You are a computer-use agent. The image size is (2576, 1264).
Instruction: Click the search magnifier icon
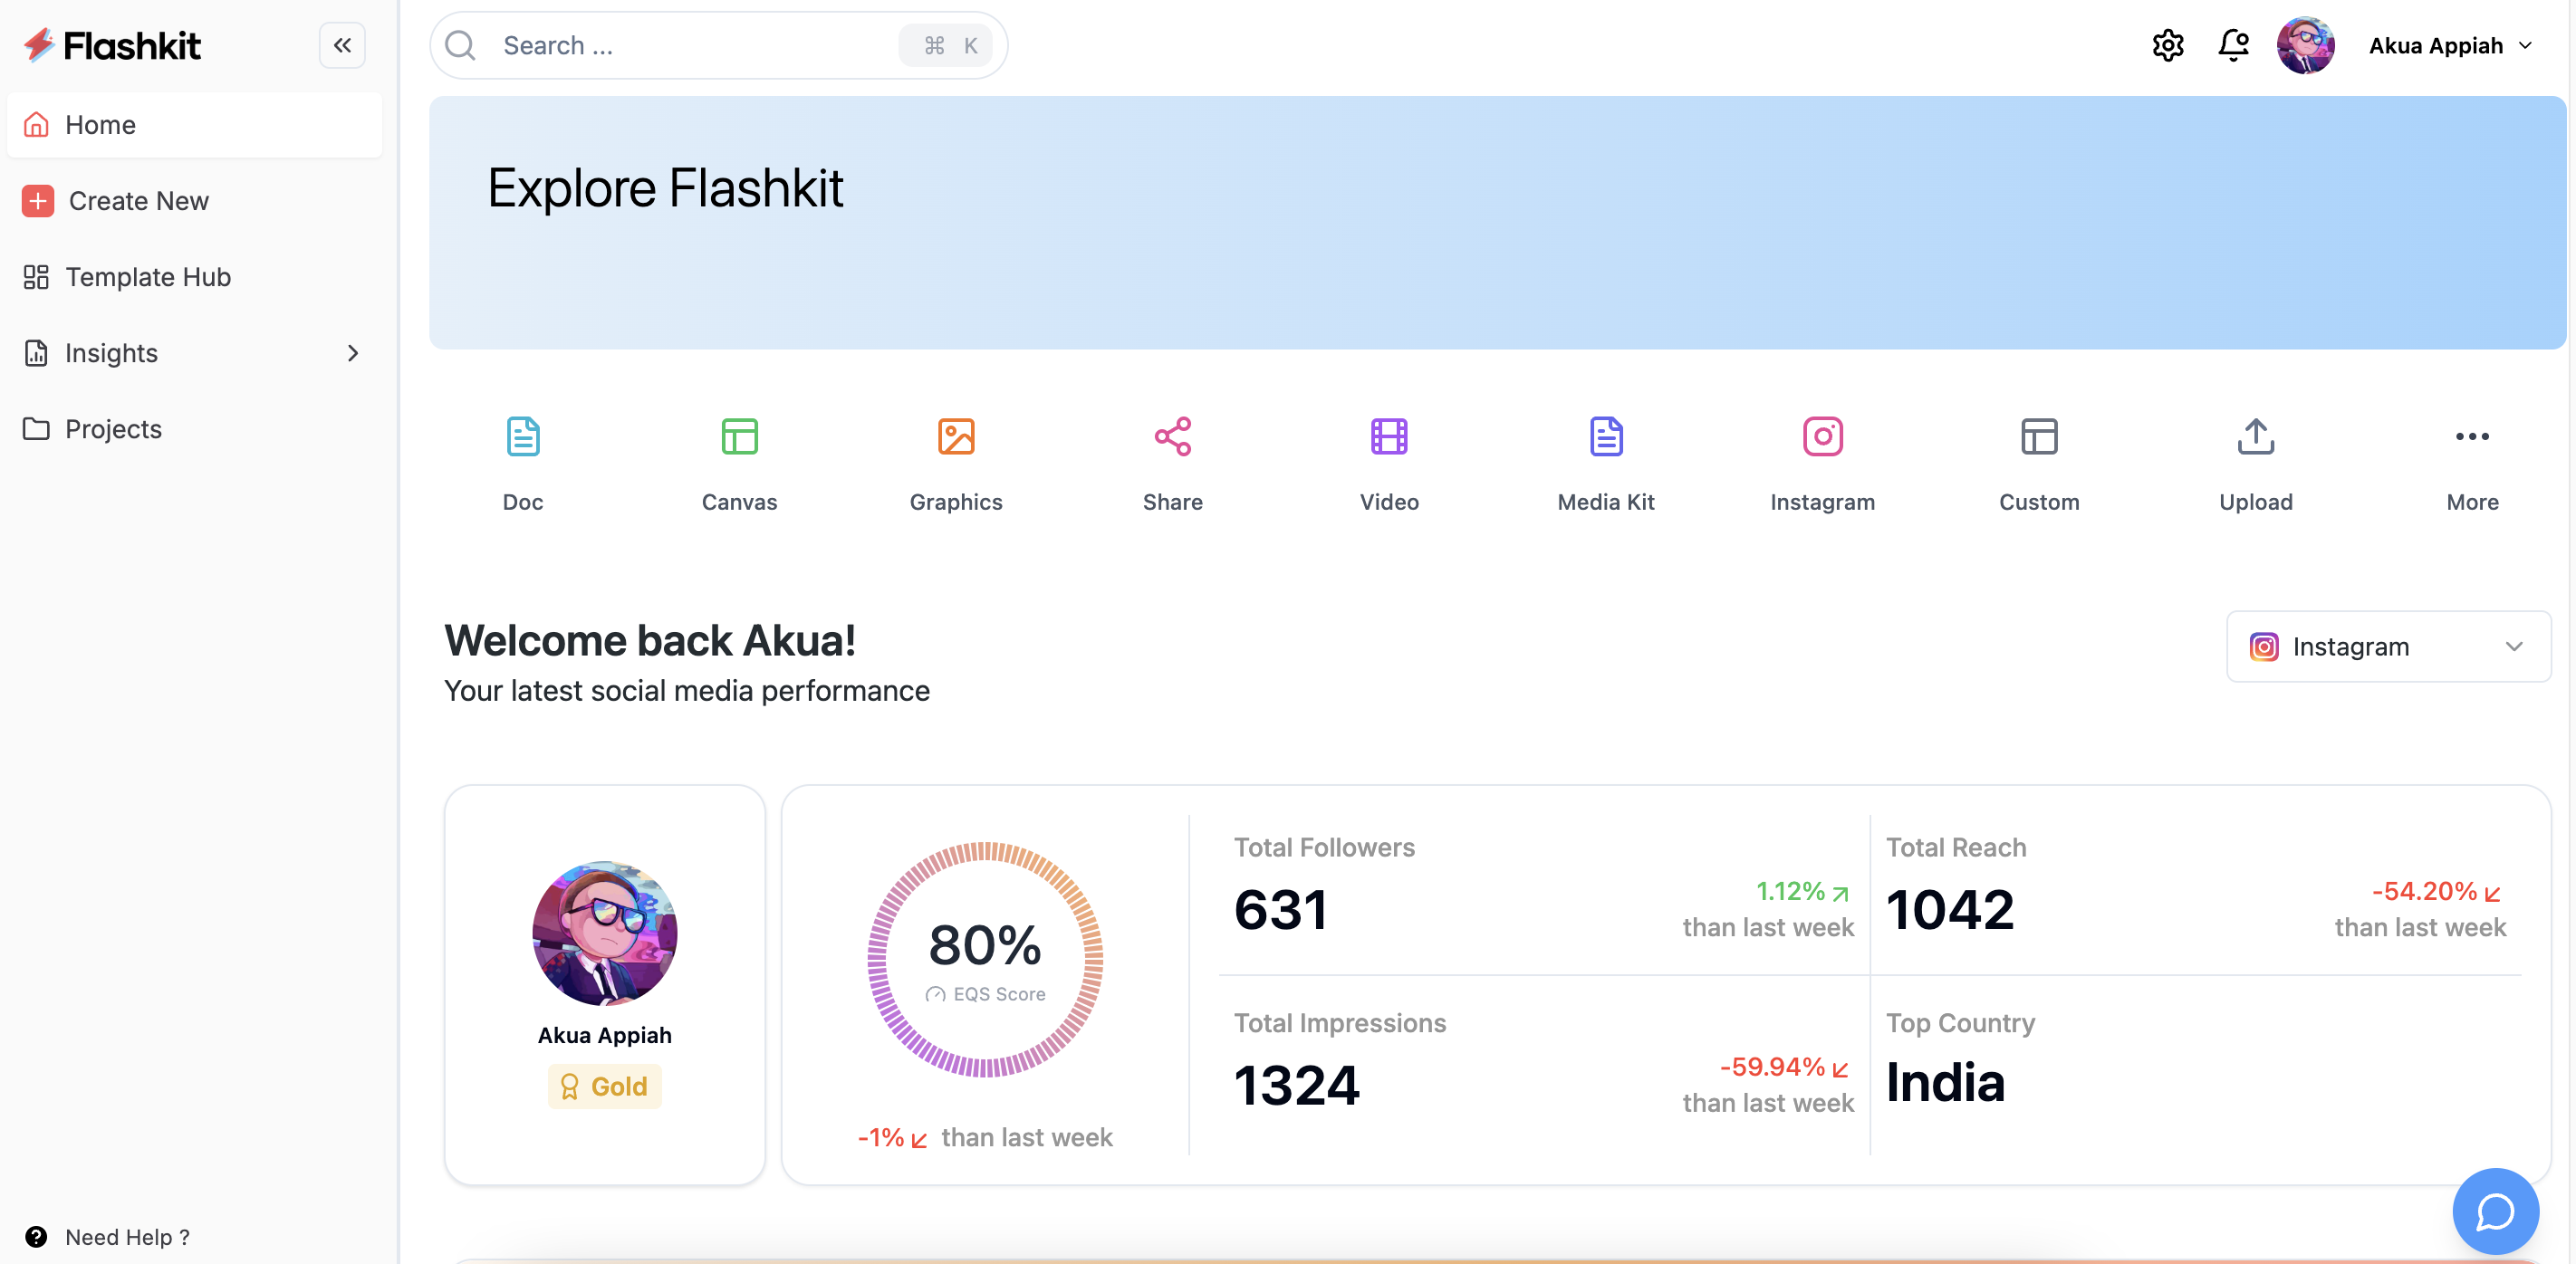tap(460, 45)
